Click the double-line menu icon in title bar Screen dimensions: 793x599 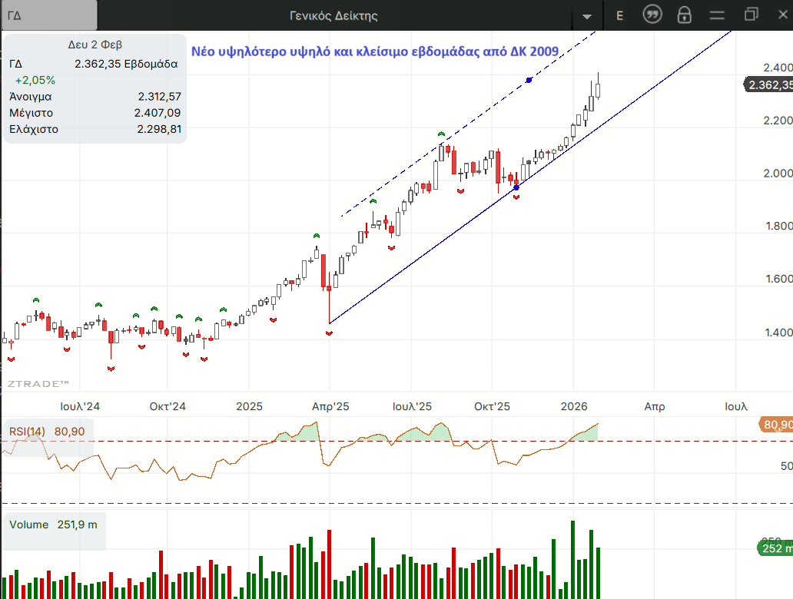coord(717,15)
